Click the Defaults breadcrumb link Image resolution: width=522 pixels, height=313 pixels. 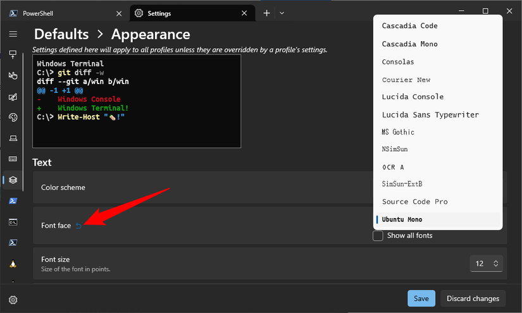click(x=61, y=34)
